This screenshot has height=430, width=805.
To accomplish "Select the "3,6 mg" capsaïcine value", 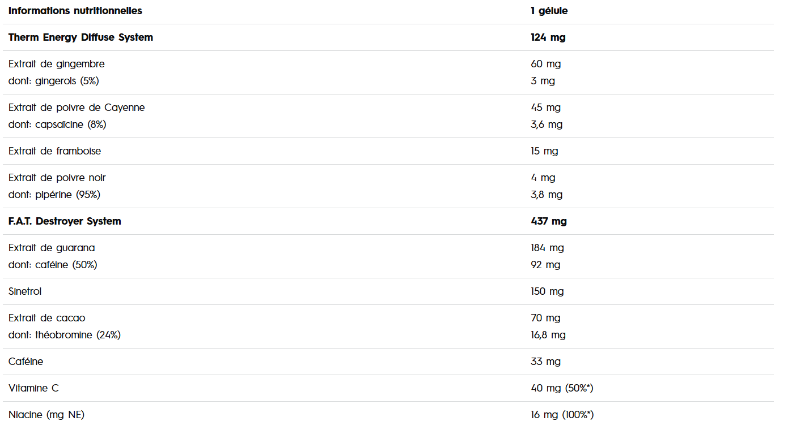I will click(x=546, y=124).
